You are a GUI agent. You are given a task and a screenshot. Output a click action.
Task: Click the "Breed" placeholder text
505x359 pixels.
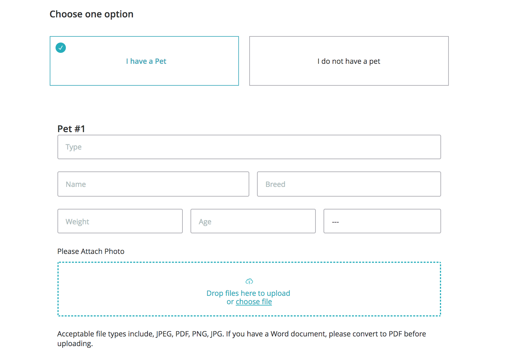pyautogui.click(x=275, y=184)
